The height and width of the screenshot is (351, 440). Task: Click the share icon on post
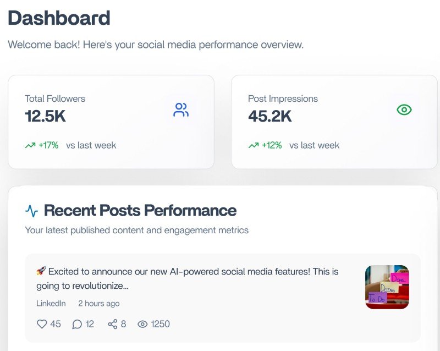click(x=113, y=324)
